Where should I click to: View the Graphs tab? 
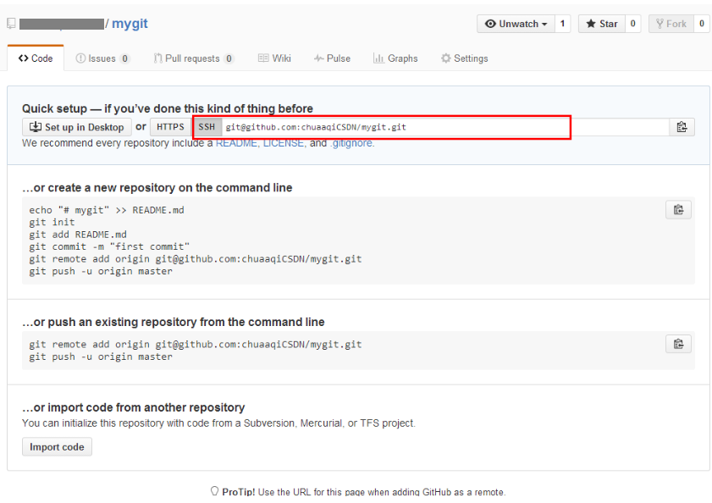395,58
